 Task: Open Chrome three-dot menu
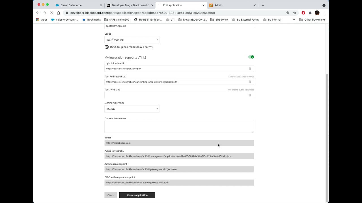pos(324,13)
